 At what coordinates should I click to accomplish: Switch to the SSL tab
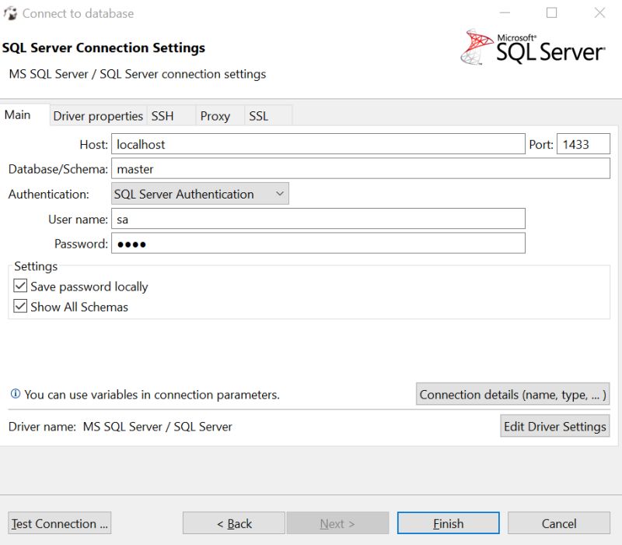(x=258, y=115)
